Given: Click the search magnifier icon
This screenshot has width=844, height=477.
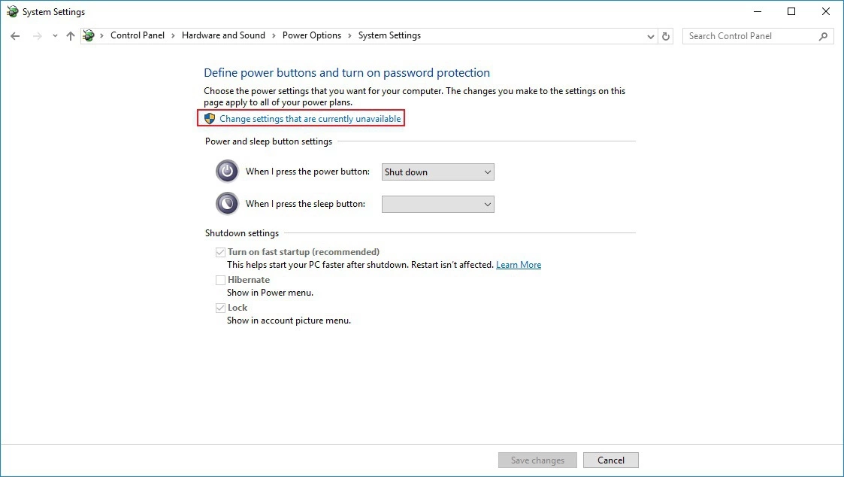Looking at the screenshot, I should pyautogui.click(x=824, y=36).
